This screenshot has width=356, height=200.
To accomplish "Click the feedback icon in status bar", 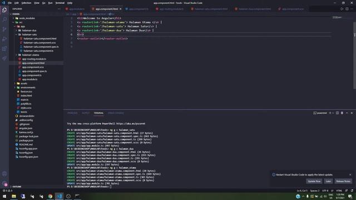I will [x=346, y=191].
